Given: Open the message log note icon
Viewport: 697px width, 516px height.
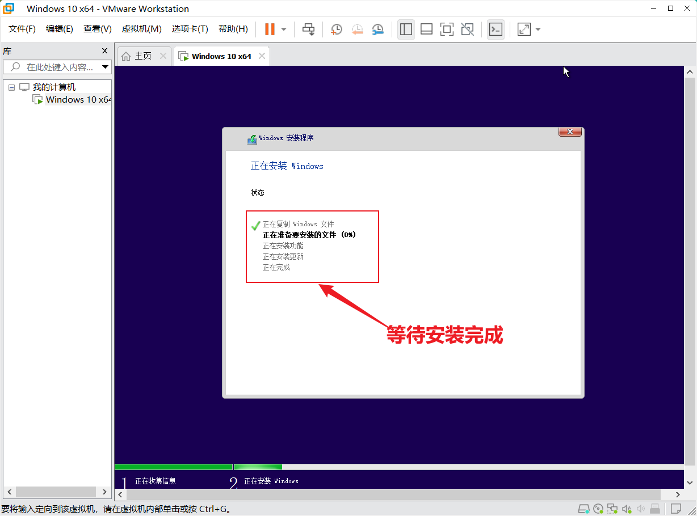Looking at the screenshot, I should click(x=675, y=509).
